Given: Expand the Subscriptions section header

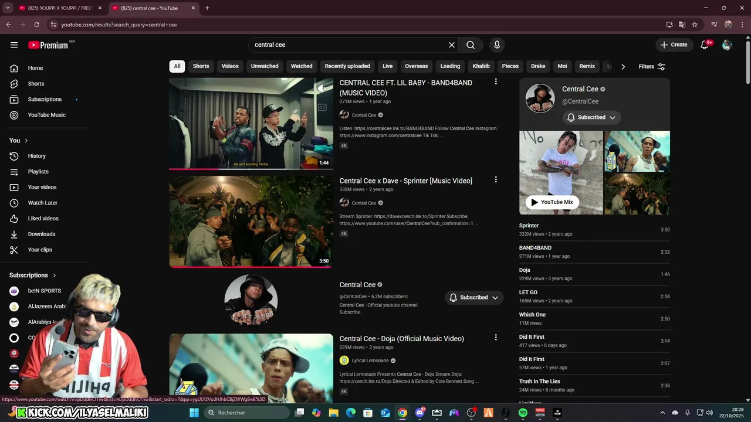Looking at the screenshot, I should pos(33,275).
